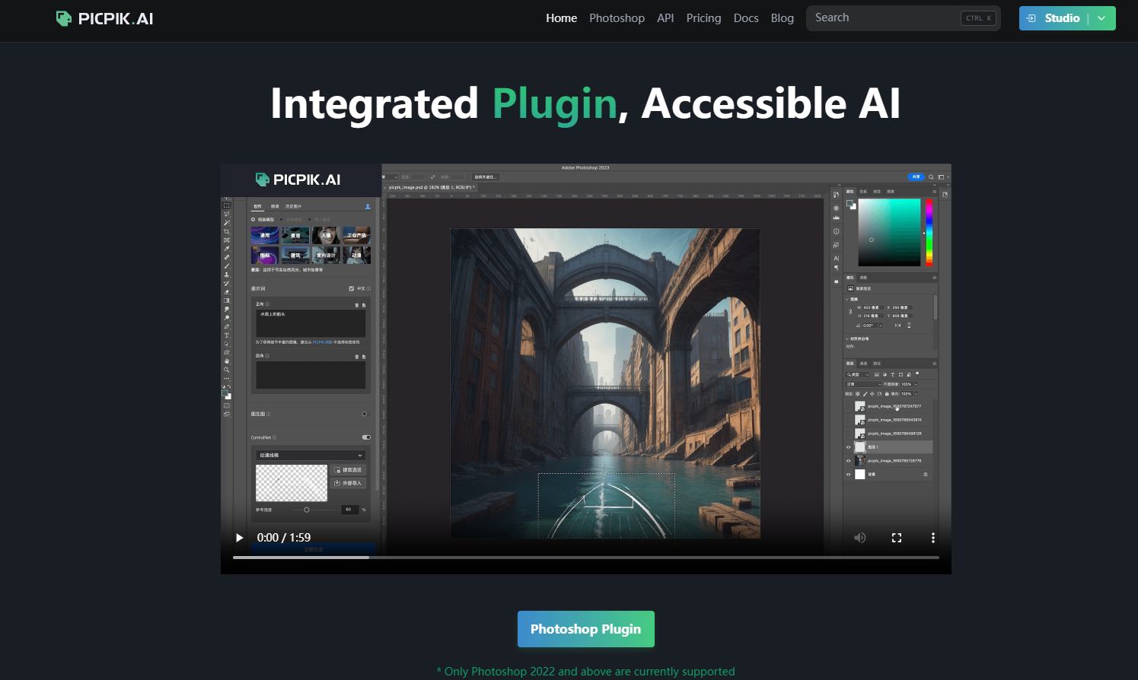Turn off the ControlNet toggle switch
Viewport: 1138px width, 680px height.
point(366,437)
